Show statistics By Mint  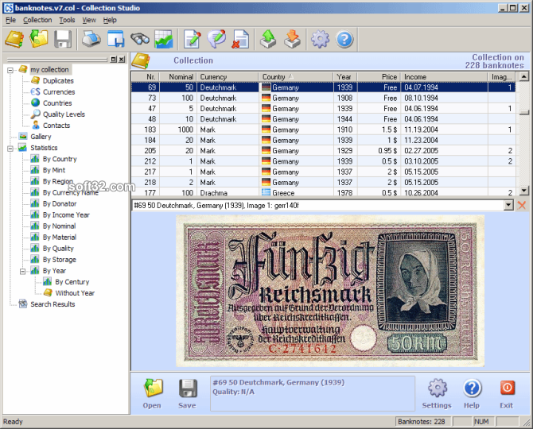[x=54, y=170]
